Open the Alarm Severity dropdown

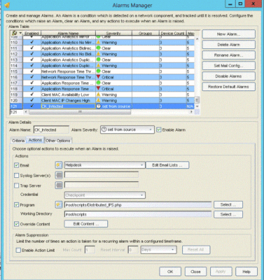click(127, 129)
